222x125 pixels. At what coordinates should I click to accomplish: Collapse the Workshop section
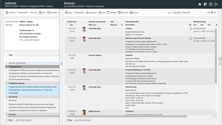click(x=6, y=97)
